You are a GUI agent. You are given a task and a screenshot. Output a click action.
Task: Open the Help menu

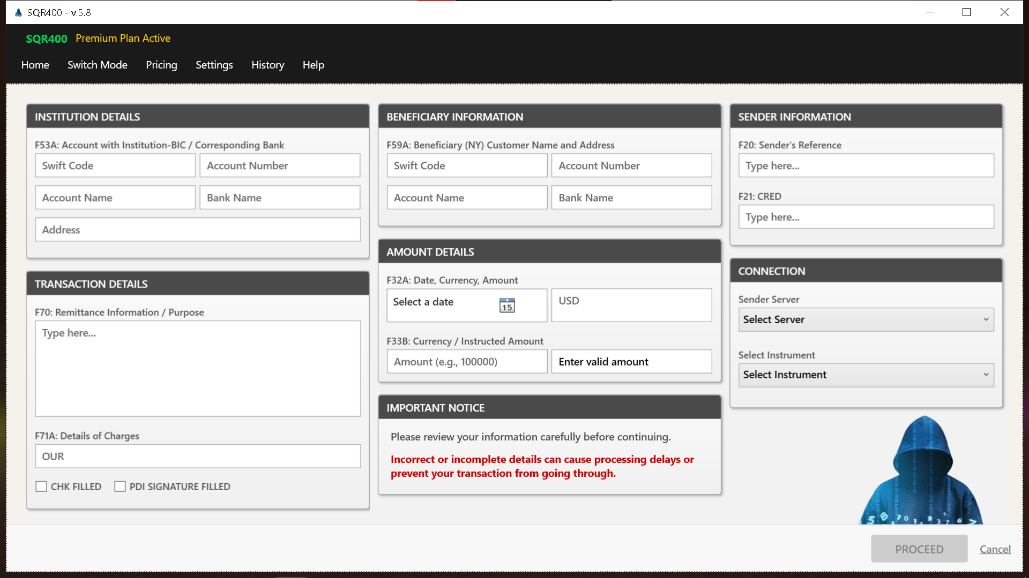(x=313, y=65)
